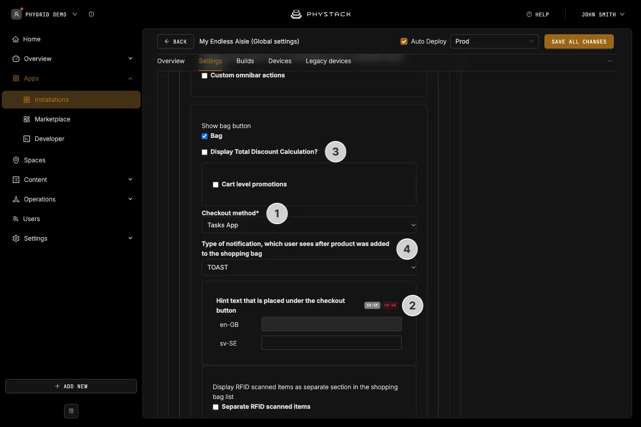Click Save All Changes button
Viewport: 641px width, 427px height.
[579, 41]
